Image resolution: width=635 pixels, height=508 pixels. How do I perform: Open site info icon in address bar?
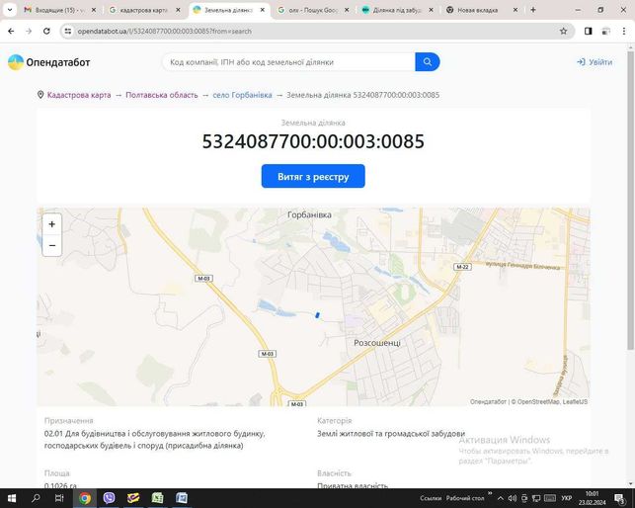click(x=67, y=31)
